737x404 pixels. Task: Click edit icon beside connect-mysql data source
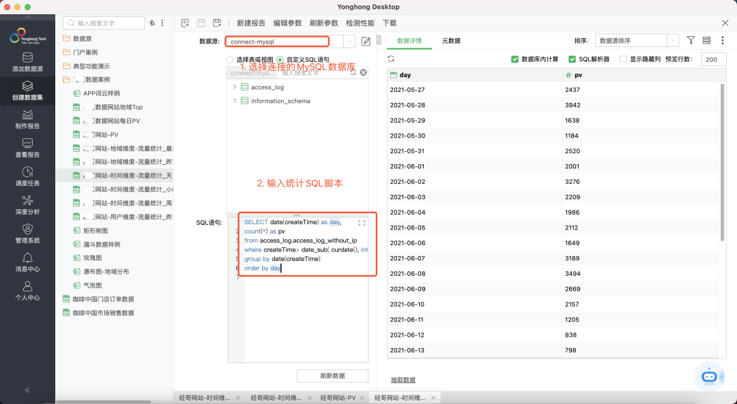[366, 42]
